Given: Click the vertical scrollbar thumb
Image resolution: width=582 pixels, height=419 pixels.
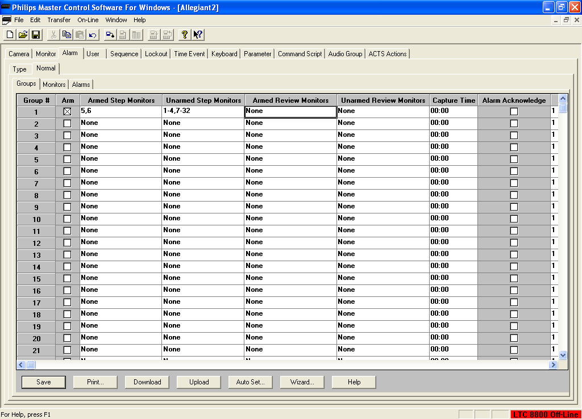Looking at the screenshot, I should coord(563,108).
